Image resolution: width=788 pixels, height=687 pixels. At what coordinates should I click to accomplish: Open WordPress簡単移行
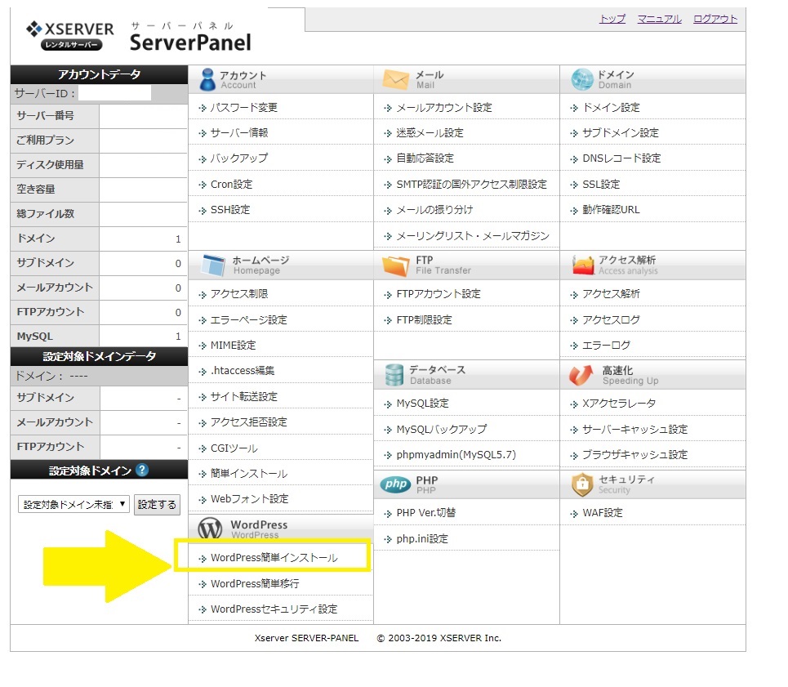[x=255, y=584]
